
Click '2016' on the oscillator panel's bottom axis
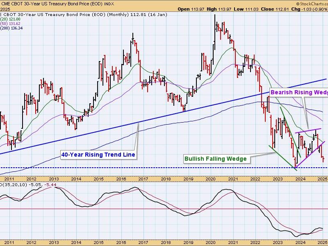(121, 243)
